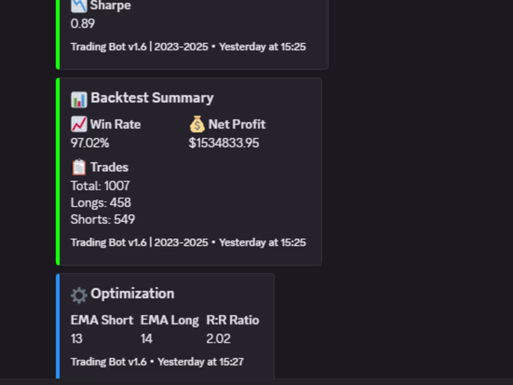513x385 pixels.
Task: Click the gear icon next to Optimization
Action: click(79, 294)
